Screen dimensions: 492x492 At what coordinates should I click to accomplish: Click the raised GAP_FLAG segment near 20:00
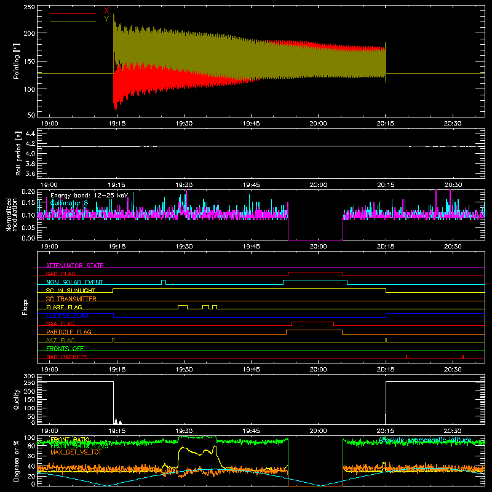tap(315, 272)
